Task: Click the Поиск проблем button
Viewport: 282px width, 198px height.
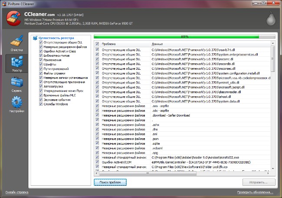Action: tap(110, 182)
